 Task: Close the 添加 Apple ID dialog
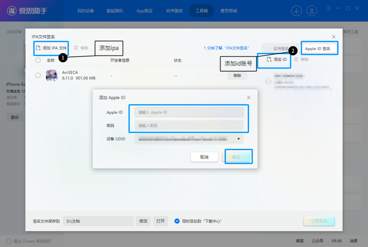[249, 98]
